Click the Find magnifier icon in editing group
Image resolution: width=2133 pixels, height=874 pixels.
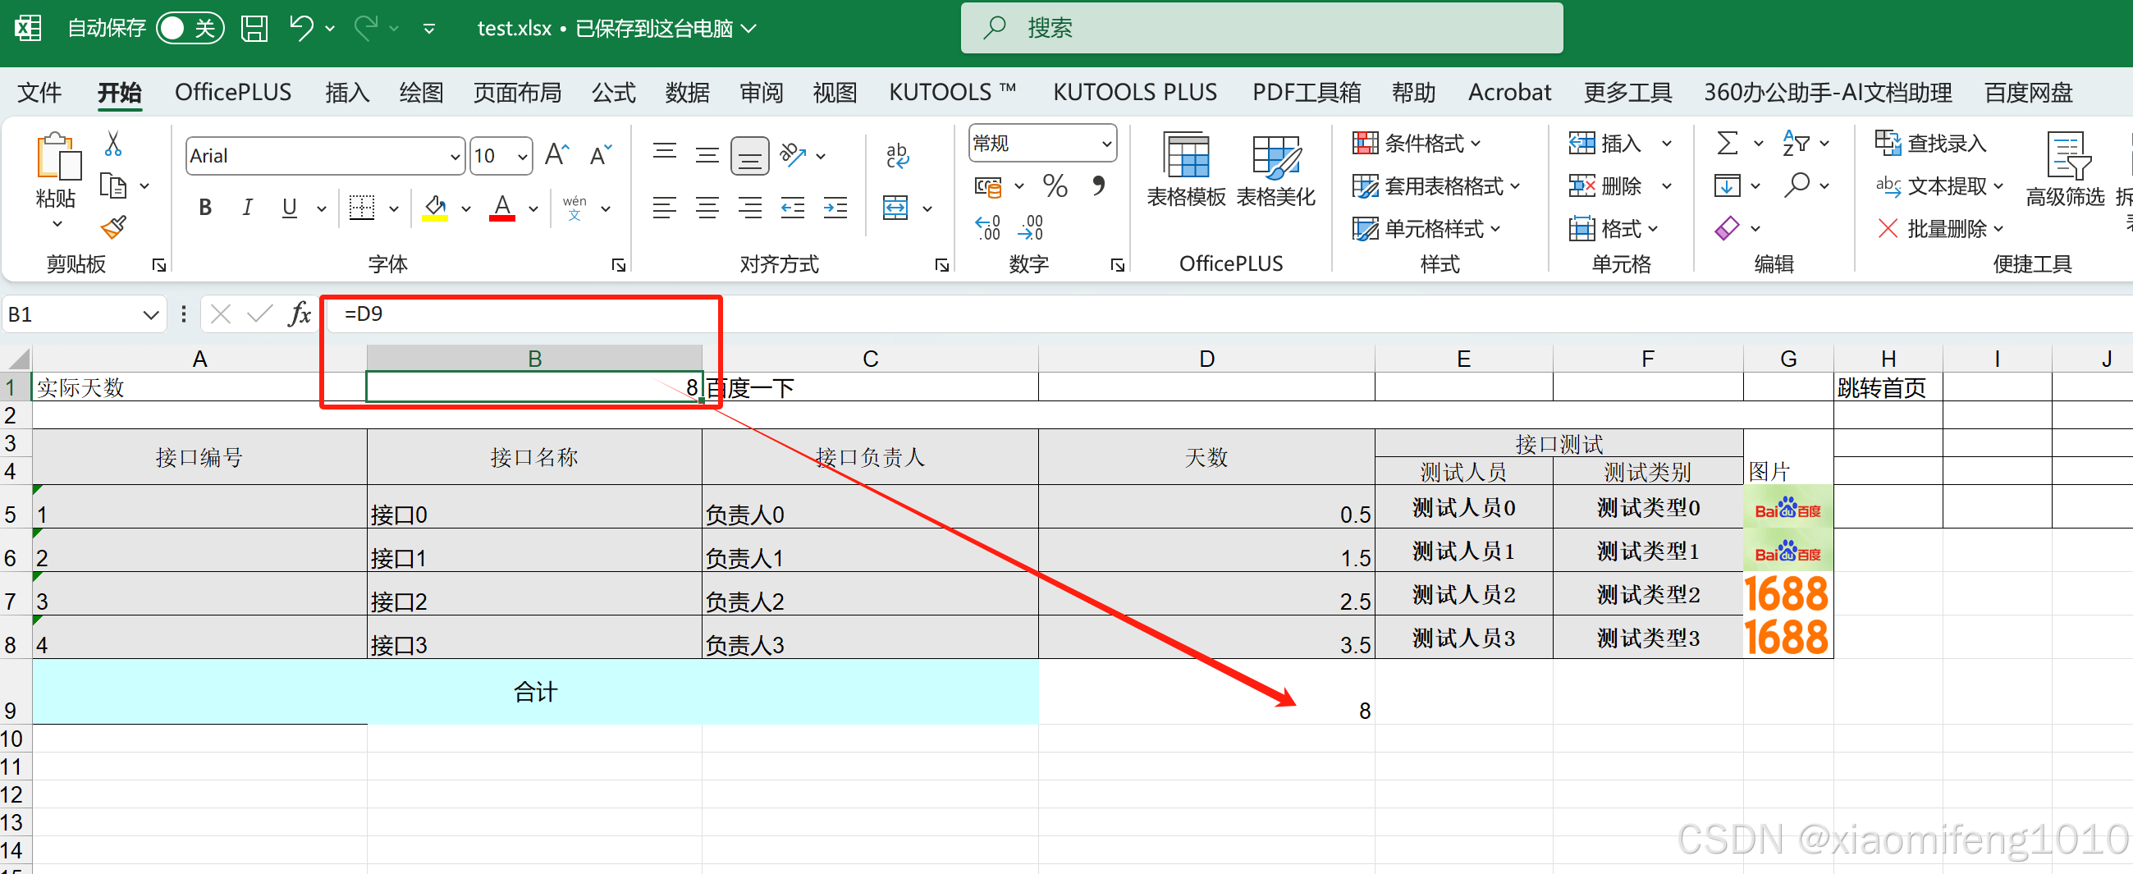point(1795,185)
